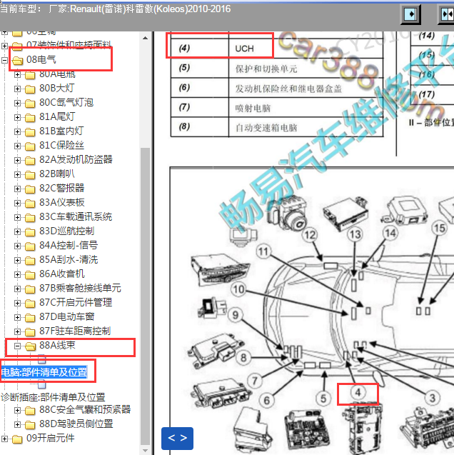Select the 87D电动车窗 tree item
Viewport: 454px width, 455px height.
(x=66, y=316)
